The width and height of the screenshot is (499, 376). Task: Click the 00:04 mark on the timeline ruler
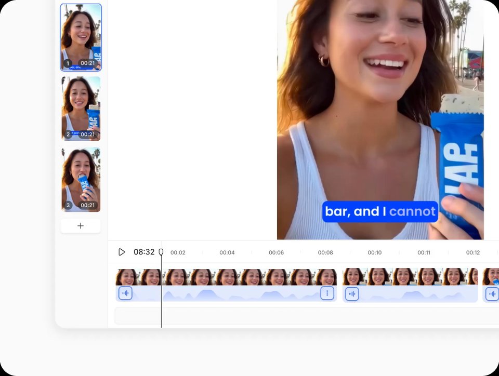pyautogui.click(x=227, y=252)
